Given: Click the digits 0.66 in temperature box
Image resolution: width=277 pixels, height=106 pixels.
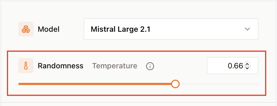Looking at the screenshot, I should (x=236, y=66).
